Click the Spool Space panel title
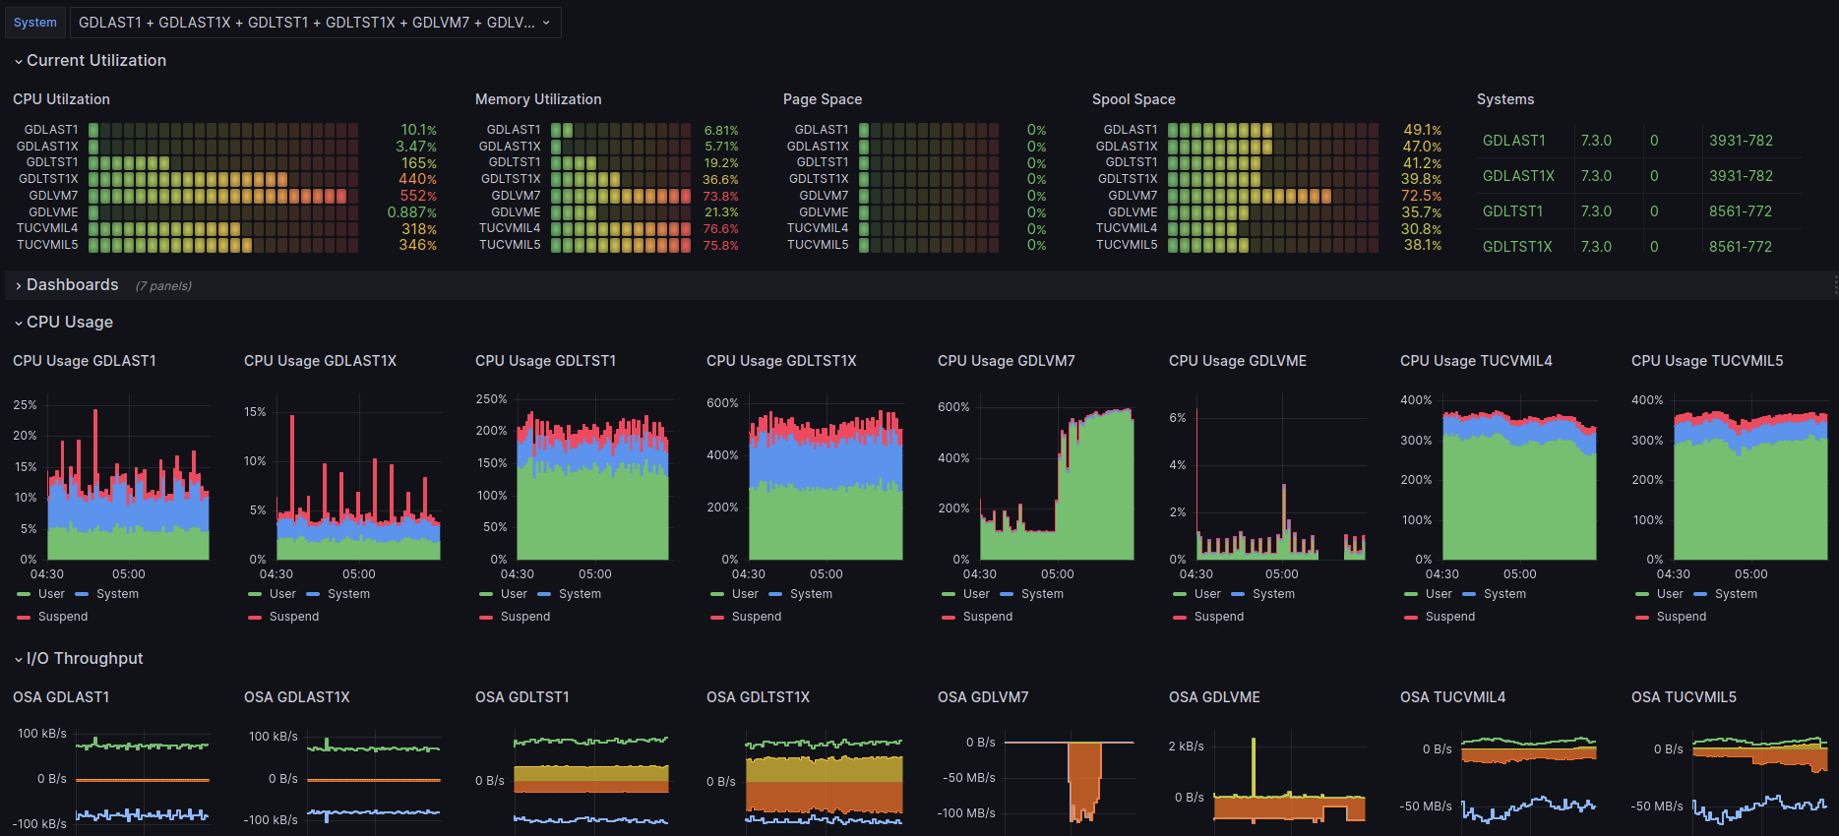Viewport: 1839px width, 836px height. coord(1134,99)
